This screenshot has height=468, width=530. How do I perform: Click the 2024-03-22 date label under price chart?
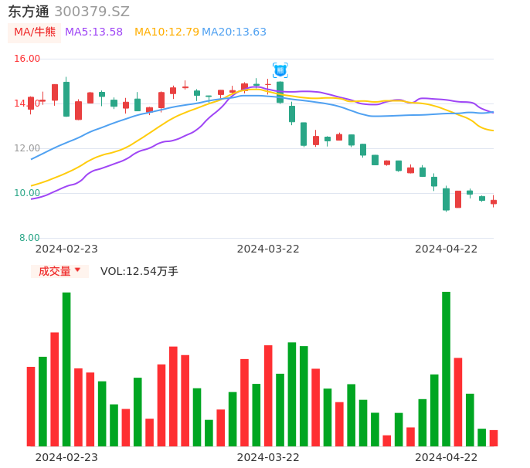click(x=268, y=249)
